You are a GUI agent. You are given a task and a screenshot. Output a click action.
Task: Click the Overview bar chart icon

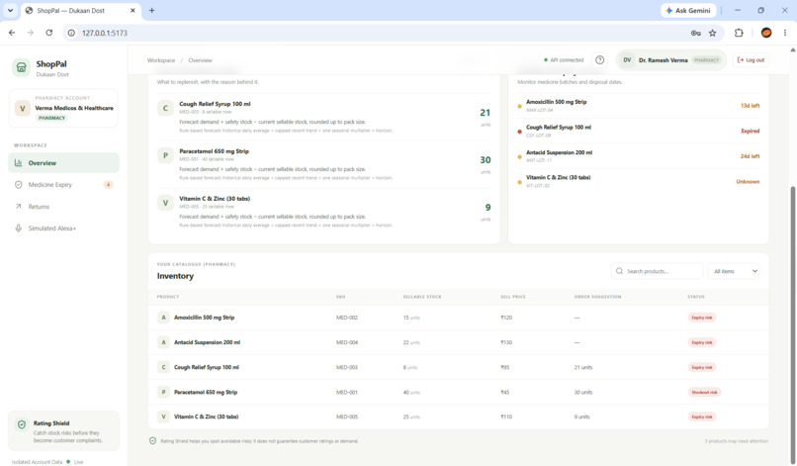coord(19,163)
